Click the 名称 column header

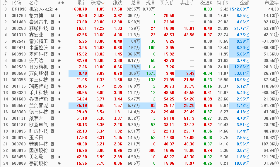(34, 3)
